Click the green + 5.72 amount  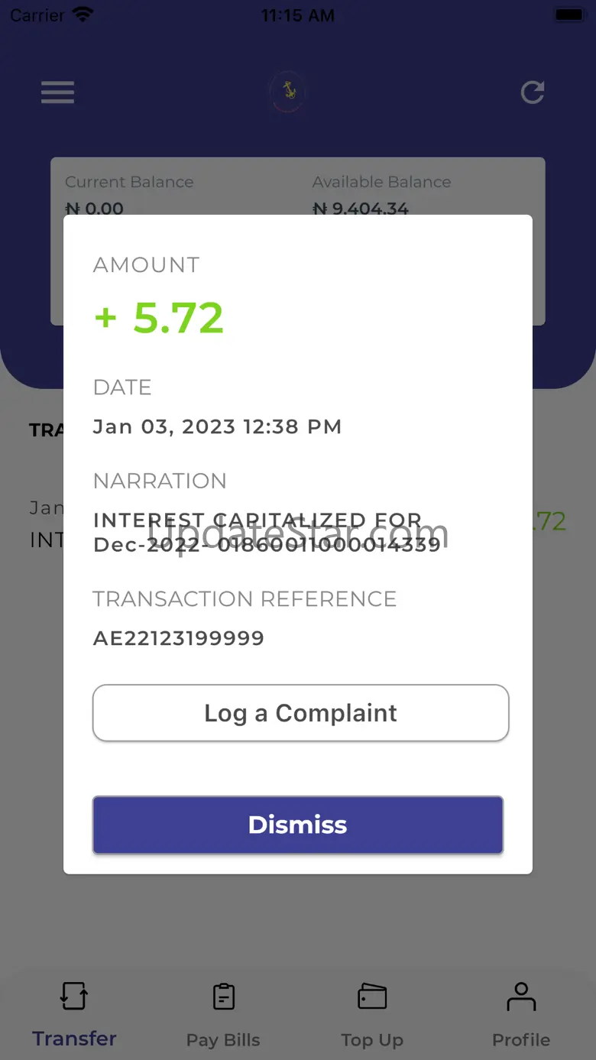point(159,318)
